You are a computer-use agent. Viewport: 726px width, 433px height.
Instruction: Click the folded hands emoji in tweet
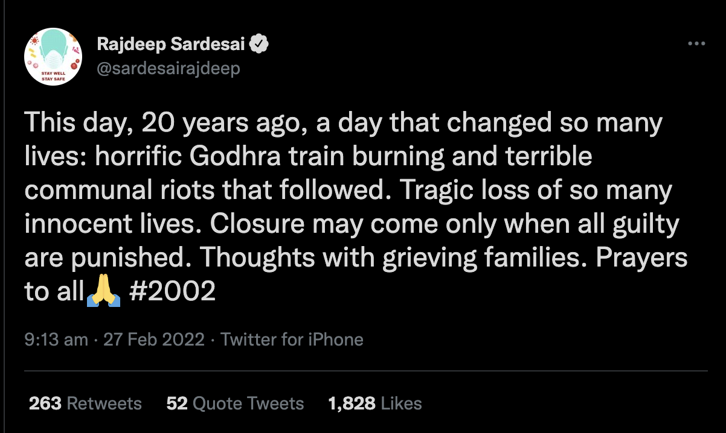pyautogui.click(x=104, y=292)
